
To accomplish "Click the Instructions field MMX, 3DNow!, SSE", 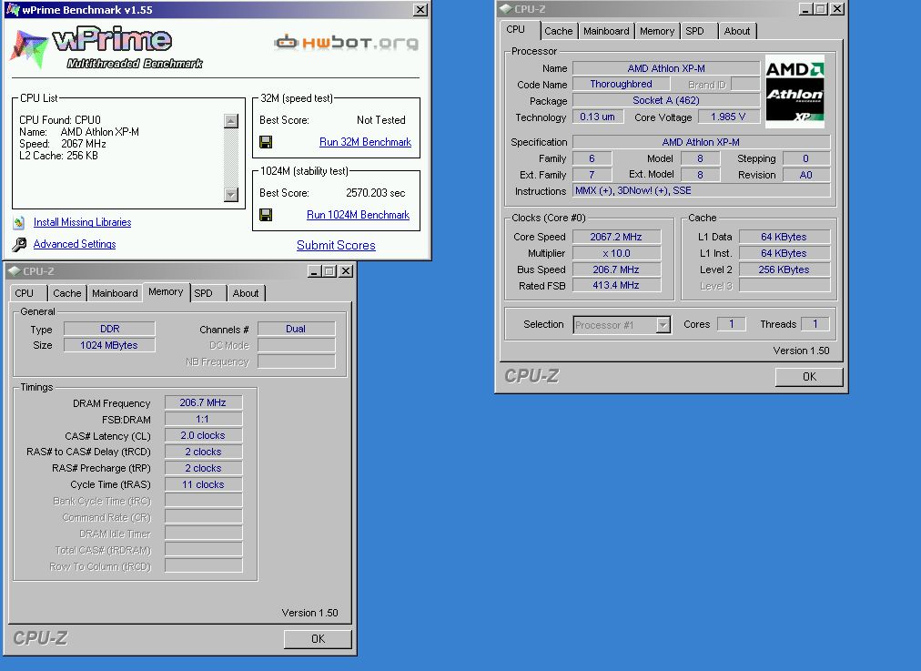I will pos(702,191).
